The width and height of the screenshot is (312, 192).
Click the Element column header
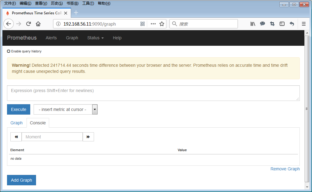(17, 150)
